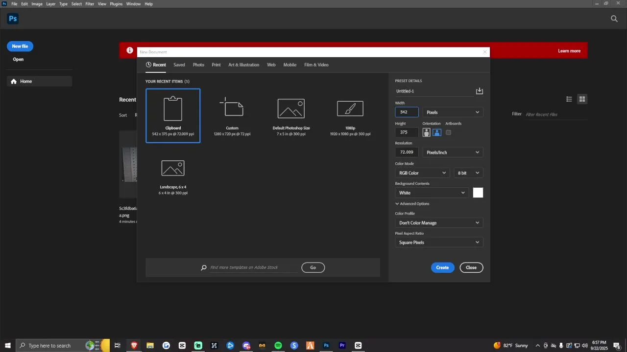
Task: Click the Photoshop taskbar icon
Action: [x=326, y=346]
